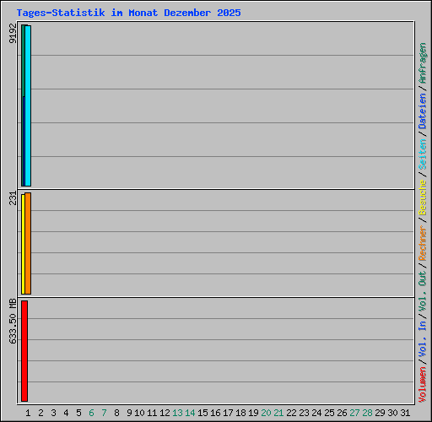This screenshot has width=432, height=422.
Task: Click day label '31' on the x-axis
Action: point(405,413)
